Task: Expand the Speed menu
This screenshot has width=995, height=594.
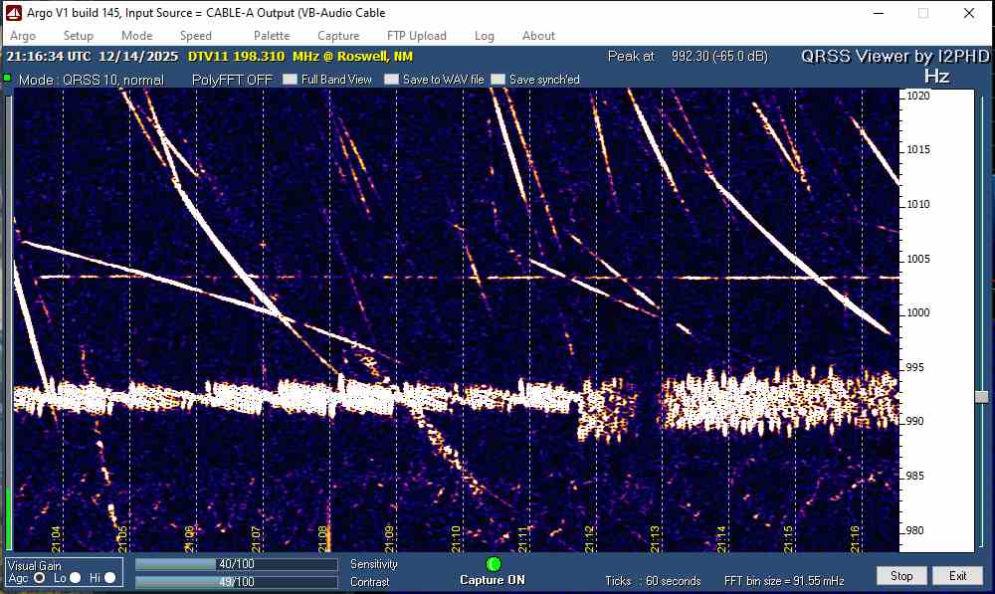Action: pyautogui.click(x=196, y=36)
